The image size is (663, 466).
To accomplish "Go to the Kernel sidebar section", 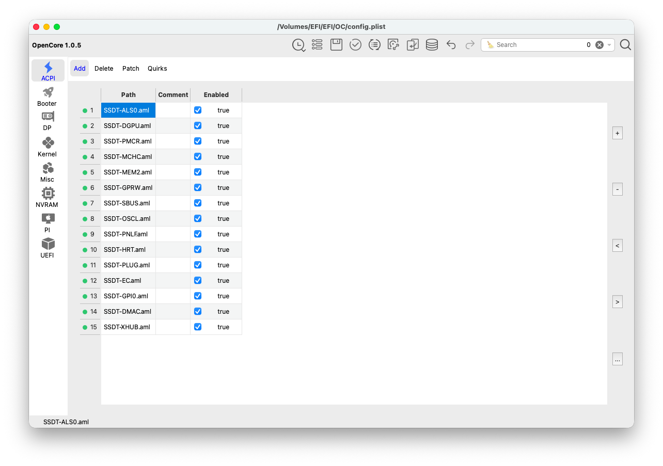I will coord(47,147).
